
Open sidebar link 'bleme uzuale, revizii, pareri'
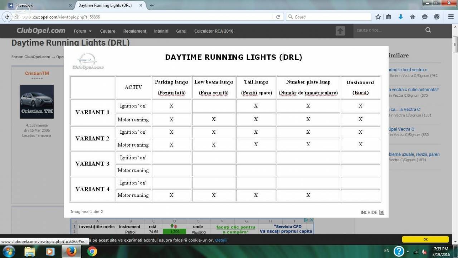(414, 154)
